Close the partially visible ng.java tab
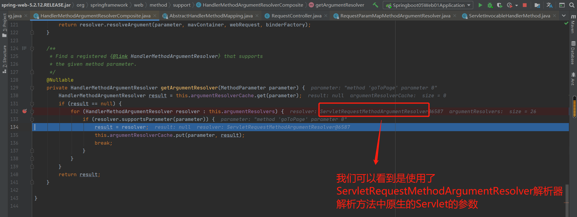Viewport: 577px width, 217px height. click(26, 16)
